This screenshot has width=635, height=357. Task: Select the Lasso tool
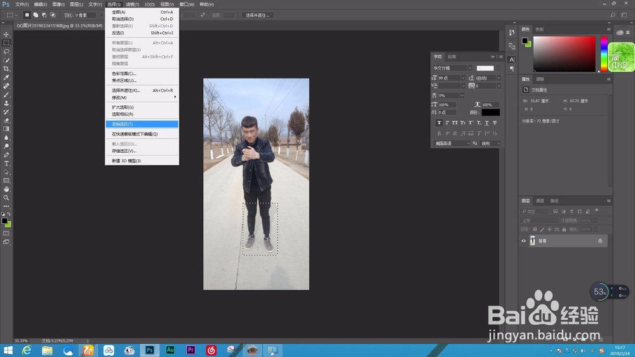6,52
